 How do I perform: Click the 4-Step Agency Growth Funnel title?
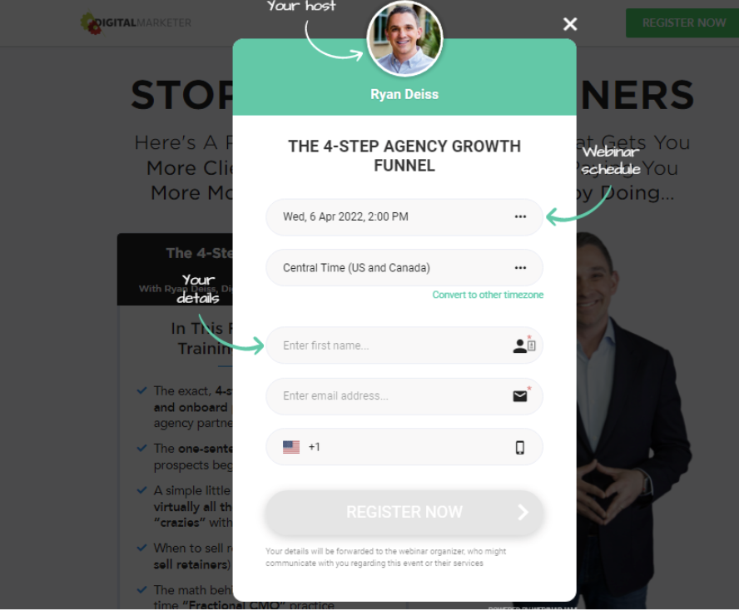[x=404, y=156]
